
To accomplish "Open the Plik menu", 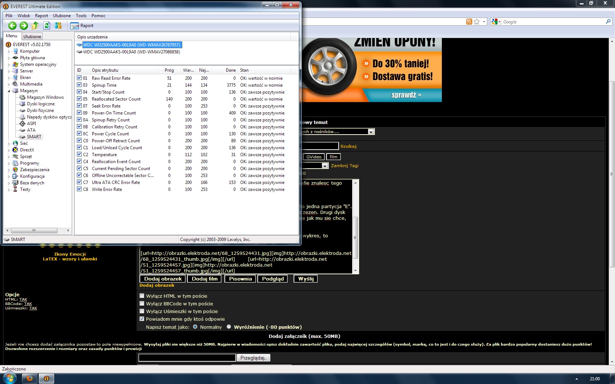I will pos(9,16).
